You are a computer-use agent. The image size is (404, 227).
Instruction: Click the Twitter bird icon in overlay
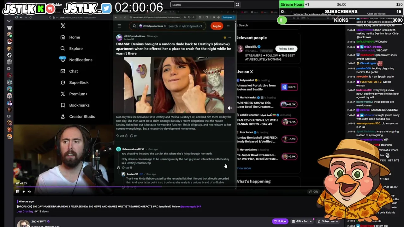coord(106,9)
